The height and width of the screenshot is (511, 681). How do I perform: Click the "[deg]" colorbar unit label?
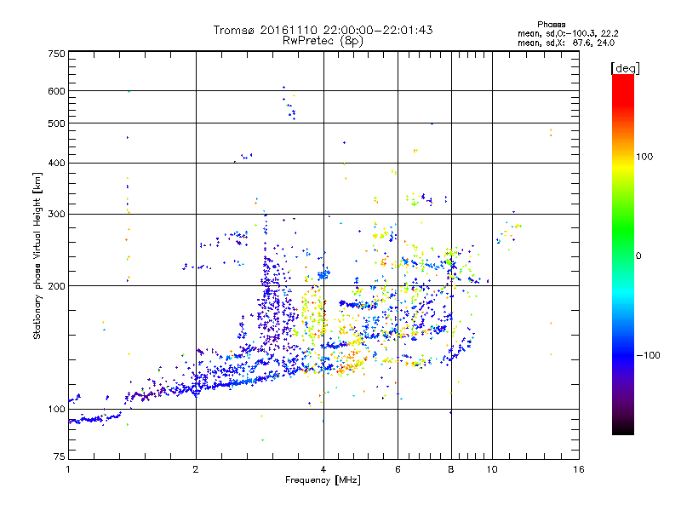click(x=625, y=68)
